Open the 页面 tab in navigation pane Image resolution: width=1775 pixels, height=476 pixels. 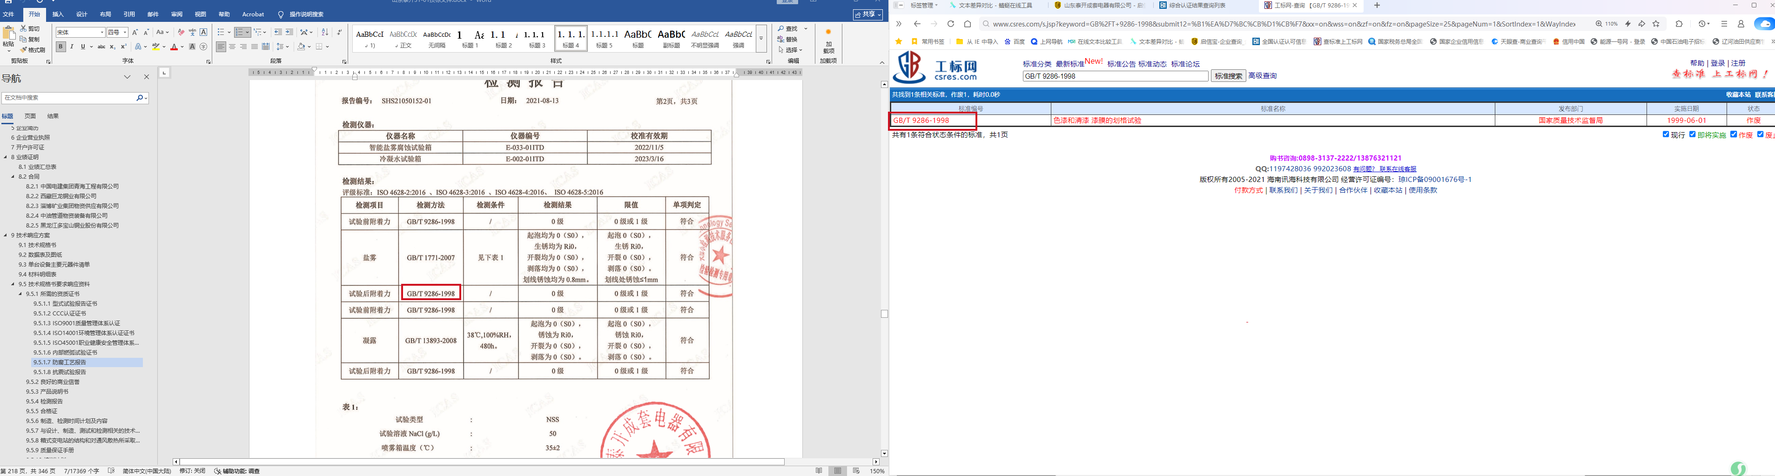pos(30,116)
